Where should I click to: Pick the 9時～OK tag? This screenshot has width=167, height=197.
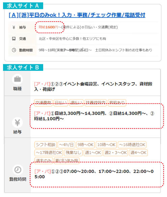(x=85, y=145)
